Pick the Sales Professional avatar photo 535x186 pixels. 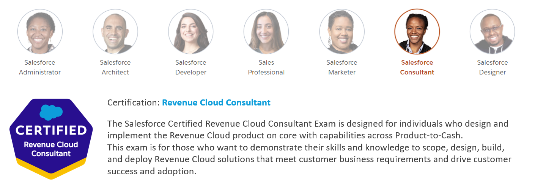click(x=266, y=32)
